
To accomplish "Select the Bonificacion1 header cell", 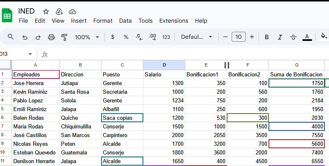I will tap(206, 74).
